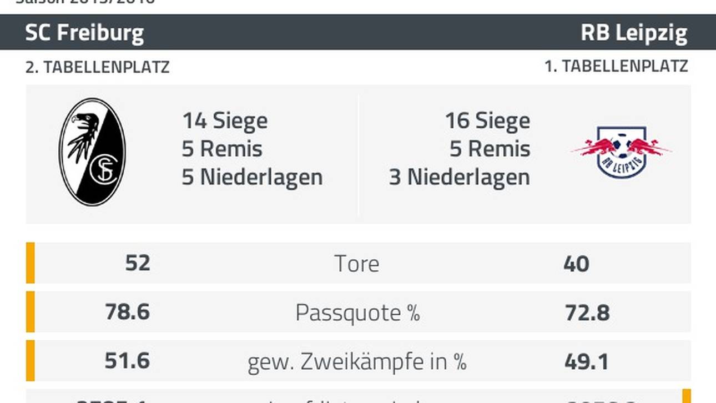Viewport: 716px width, 403px height.
Task: Click the 2. Tabellenplatz label
Action: coord(97,67)
